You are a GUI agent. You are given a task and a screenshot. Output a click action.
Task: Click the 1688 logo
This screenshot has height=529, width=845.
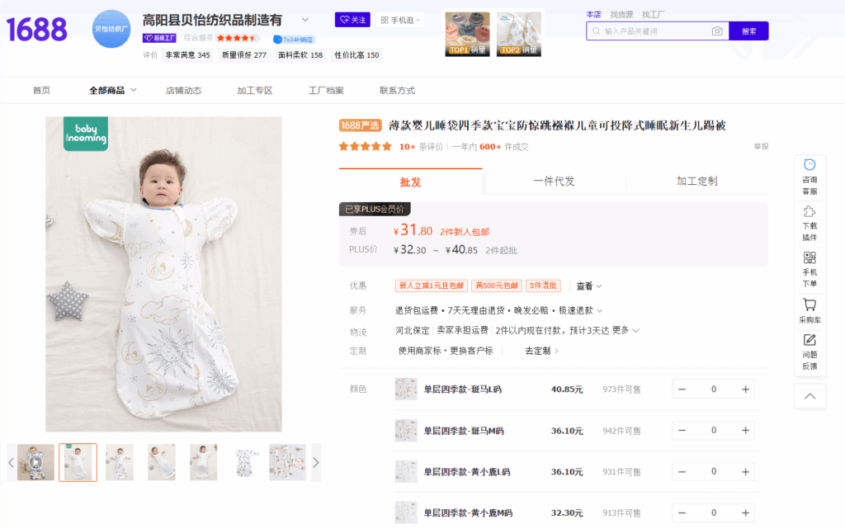[37, 30]
